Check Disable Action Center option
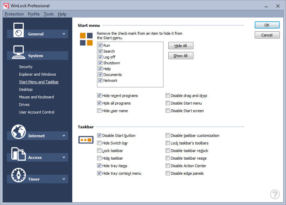This screenshot has height=205, width=286. 168,166
